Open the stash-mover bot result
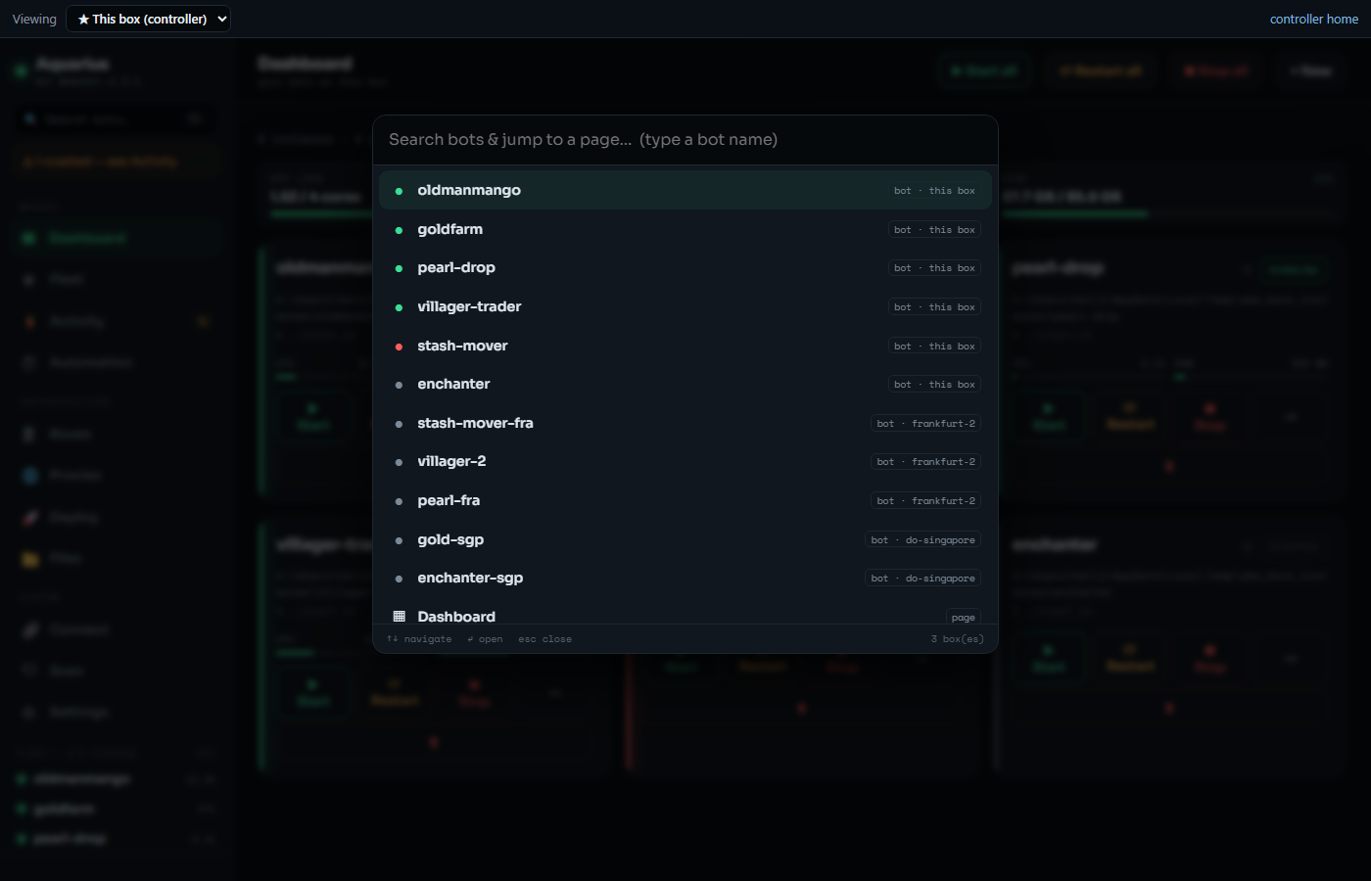Image resolution: width=1371 pixels, height=881 pixels. pyautogui.click(x=685, y=346)
